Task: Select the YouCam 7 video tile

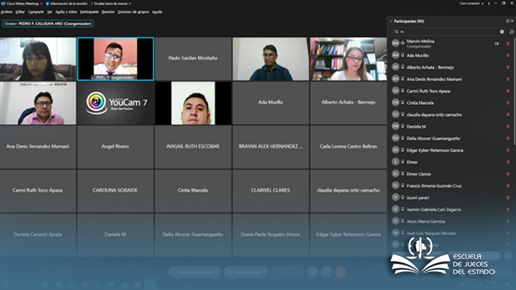Action: [x=116, y=103]
